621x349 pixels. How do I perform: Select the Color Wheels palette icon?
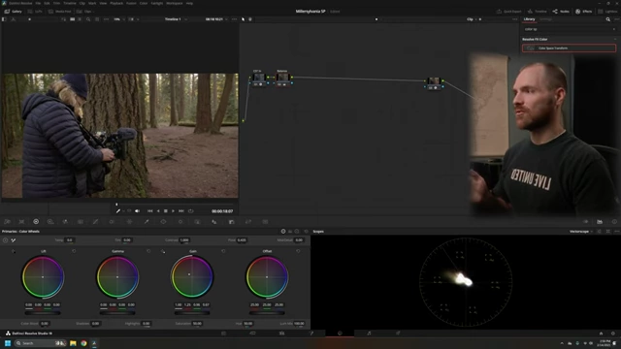tap(36, 222)
